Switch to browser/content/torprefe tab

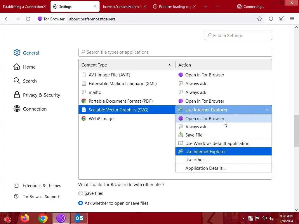pos(122,6)
